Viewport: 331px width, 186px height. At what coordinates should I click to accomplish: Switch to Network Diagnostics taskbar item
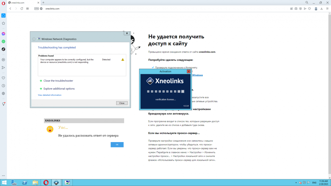pos(67,182)
